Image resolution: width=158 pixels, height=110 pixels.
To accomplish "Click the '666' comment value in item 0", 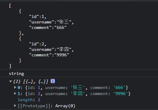I will tap(119, 87).
